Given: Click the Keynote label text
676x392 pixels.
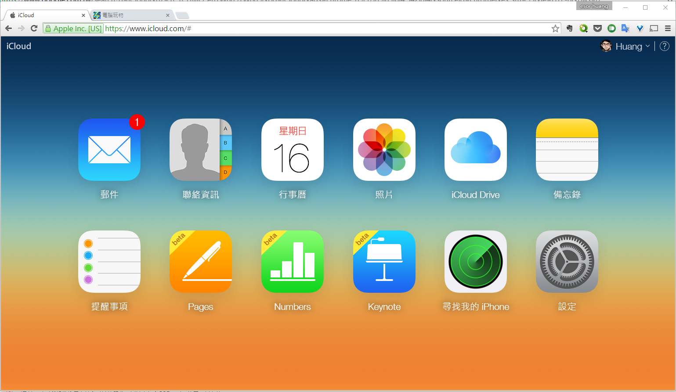Looking at the screenshot, I should tap(384, 307).
